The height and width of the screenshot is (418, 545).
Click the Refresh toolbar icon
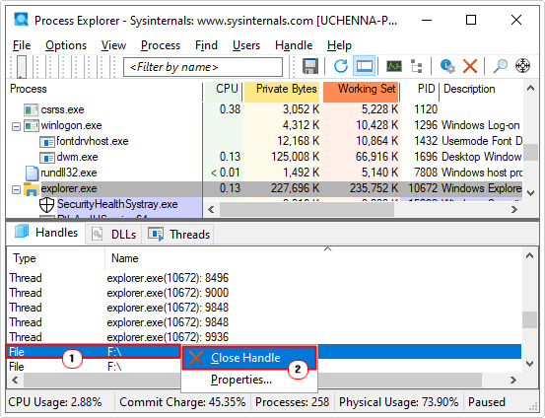pyautogui.click(x=341, y=66)
